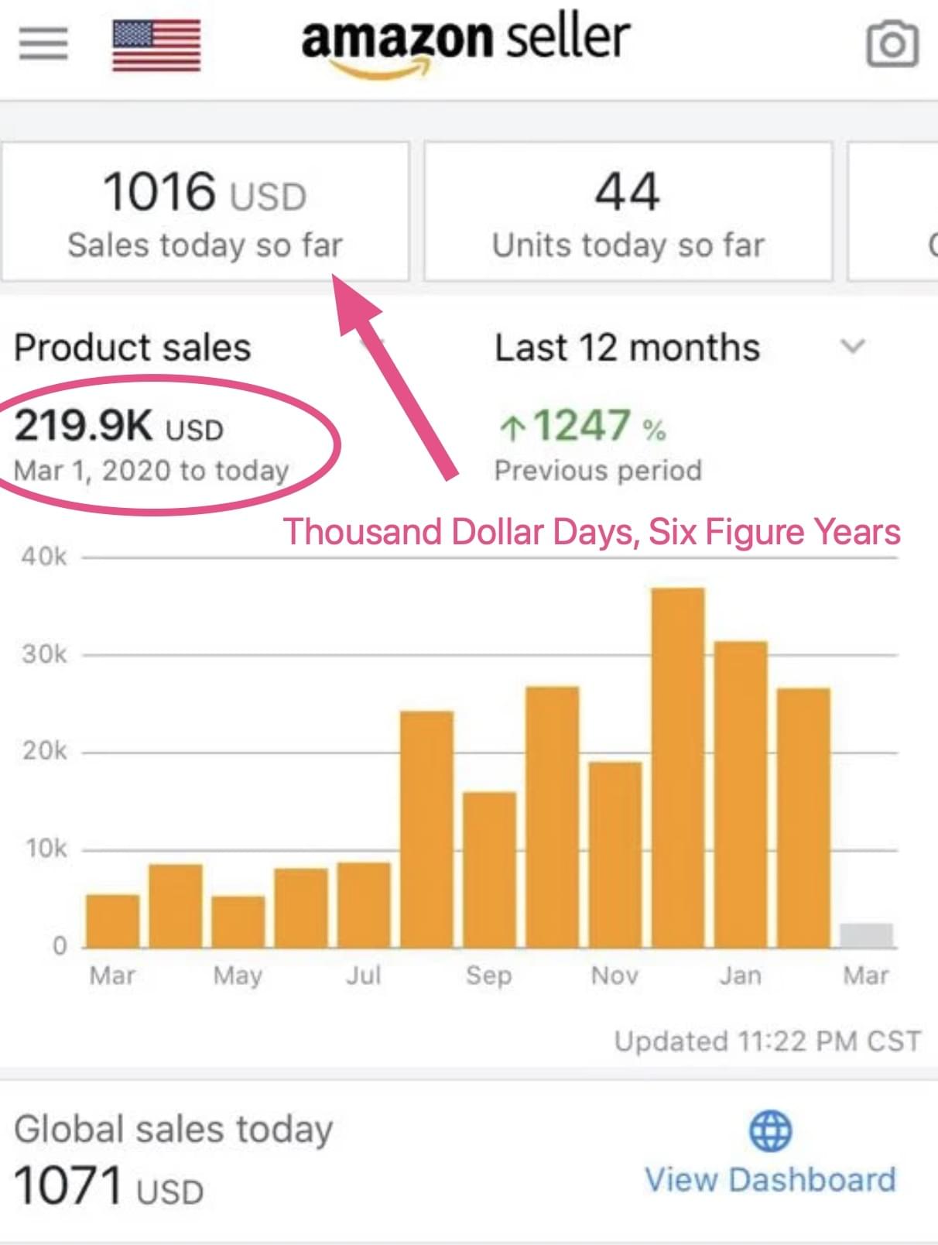Tap the 1247% previous period comparison
The image size is (938, 1245).
click(x=582, y=427)
